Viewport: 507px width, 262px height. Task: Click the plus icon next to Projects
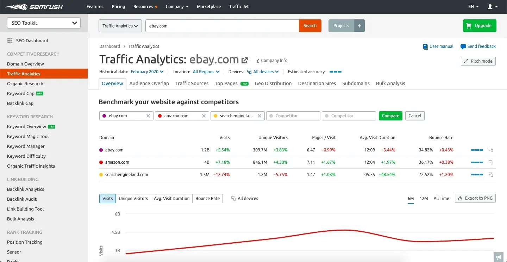(x=359, y=26)
